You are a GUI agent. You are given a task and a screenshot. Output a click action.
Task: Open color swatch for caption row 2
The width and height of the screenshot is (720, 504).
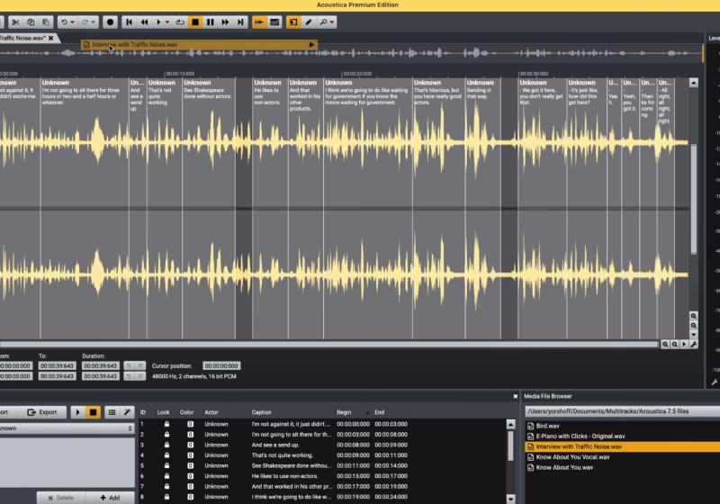[190, 434]
